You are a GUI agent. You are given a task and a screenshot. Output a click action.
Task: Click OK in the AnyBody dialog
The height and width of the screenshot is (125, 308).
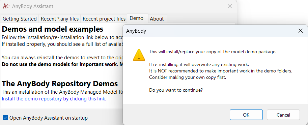(x=246, y=115)
